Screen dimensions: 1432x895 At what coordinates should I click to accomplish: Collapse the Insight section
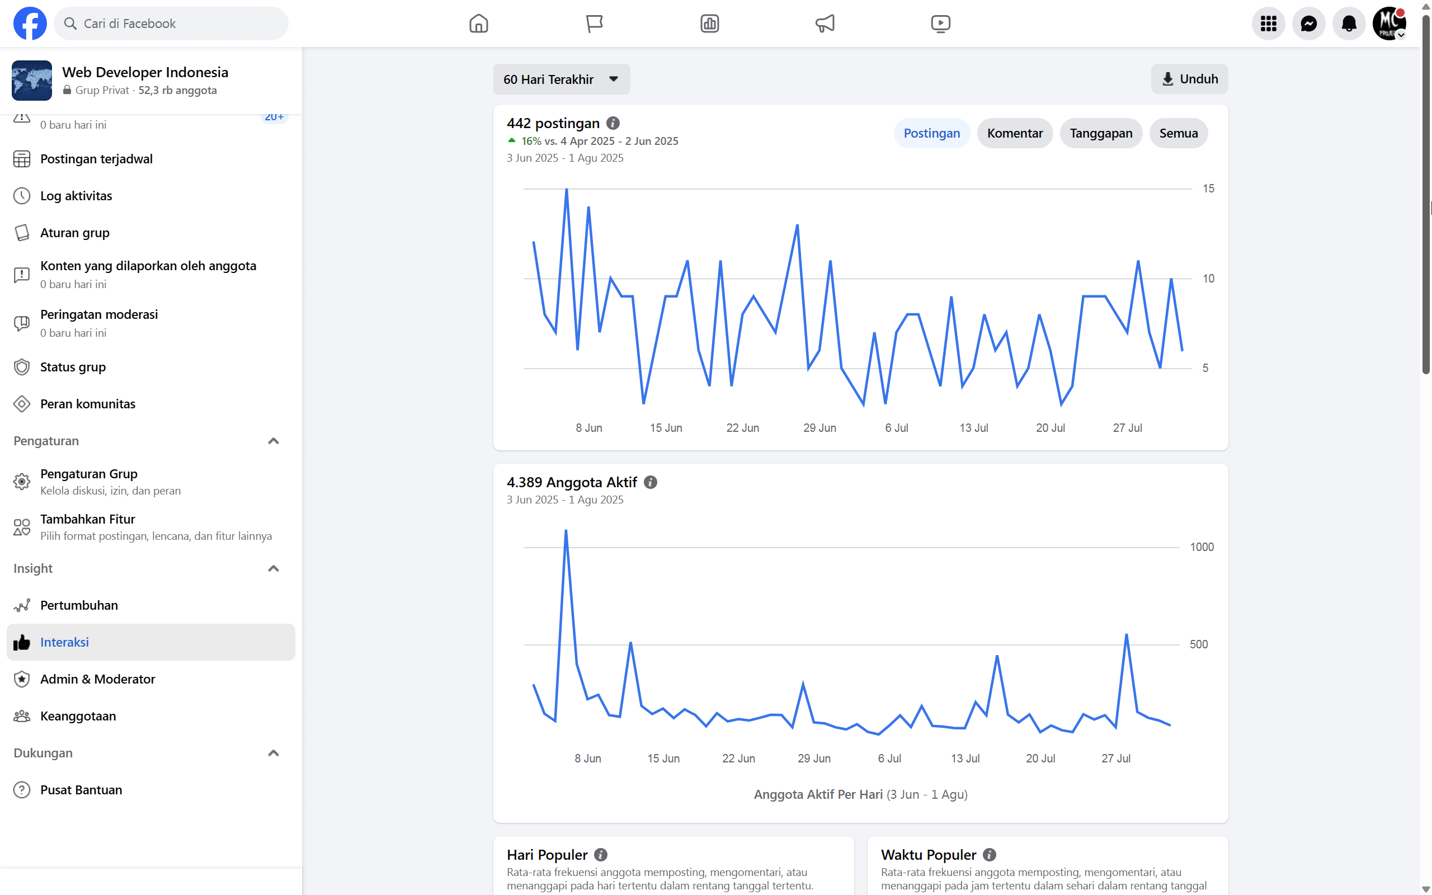[x=274, y=568]
